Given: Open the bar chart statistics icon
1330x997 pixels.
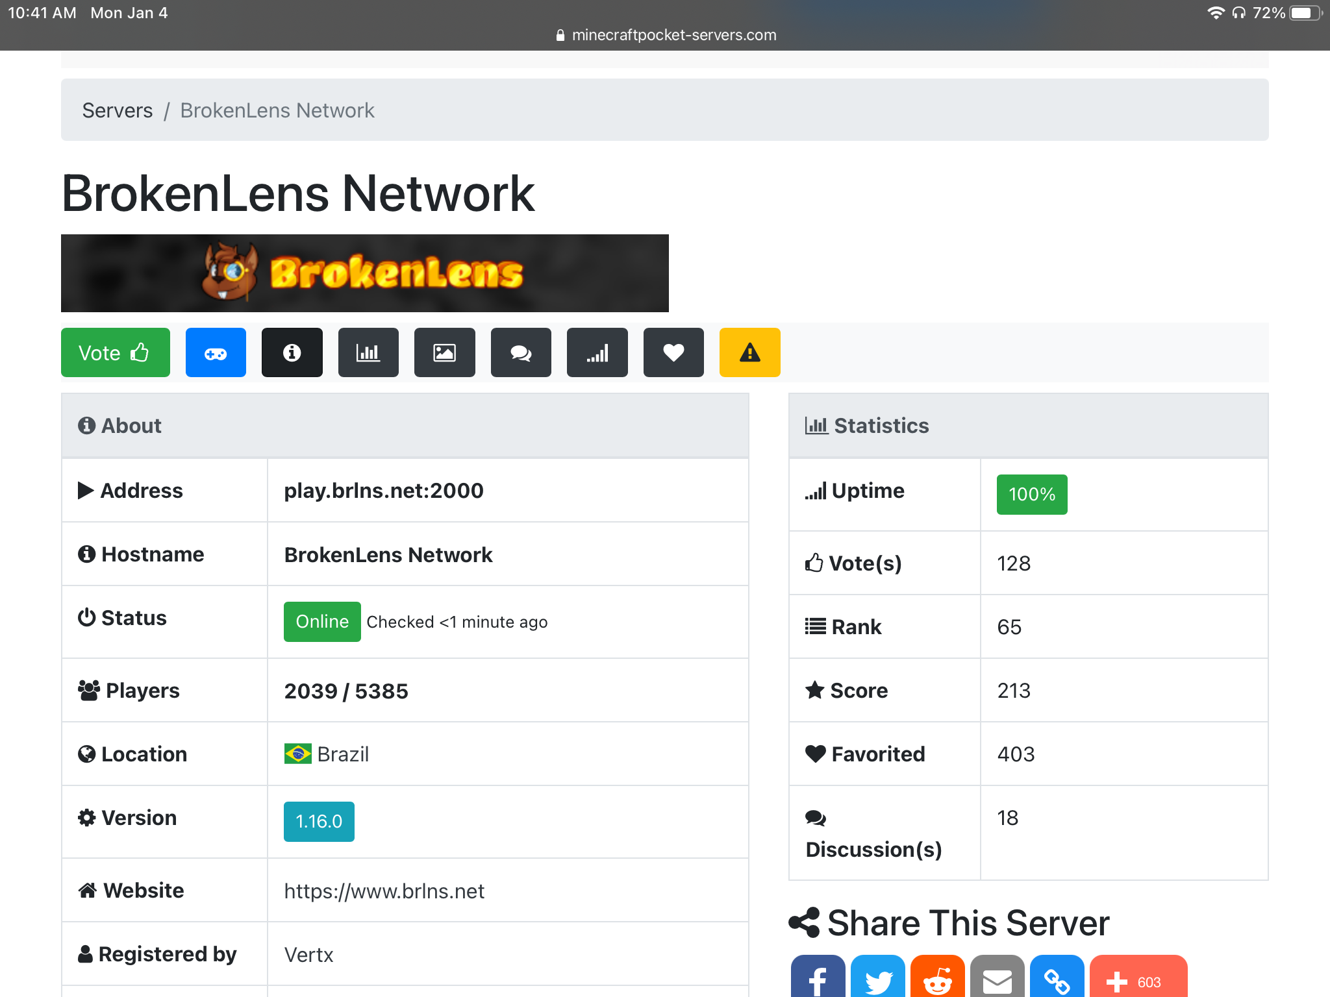Looking at the screenshot, I should pos(368,352).
